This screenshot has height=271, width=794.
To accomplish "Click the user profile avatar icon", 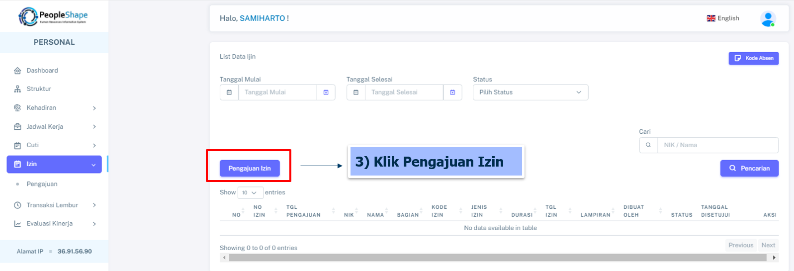I will [x=768, y=19].
